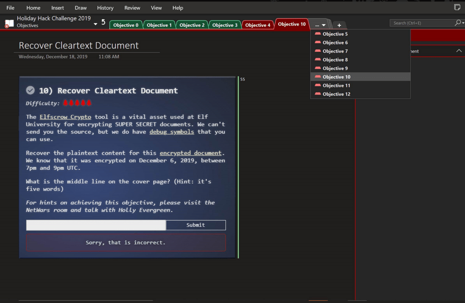Screen dimensions: 465x303
Task: Click the search magnifier icon
Action: click(x=458, y=23)
